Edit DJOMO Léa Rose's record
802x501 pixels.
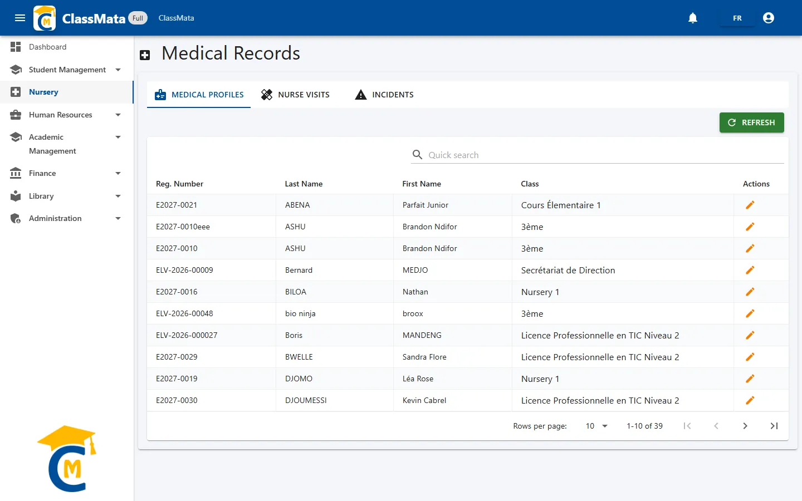(x=750, y=379)
